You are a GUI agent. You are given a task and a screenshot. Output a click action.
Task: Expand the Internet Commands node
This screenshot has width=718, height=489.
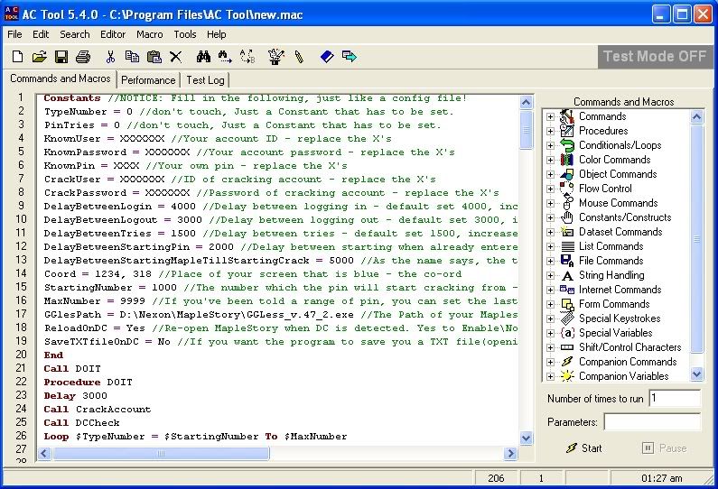[x=550, y=290]
